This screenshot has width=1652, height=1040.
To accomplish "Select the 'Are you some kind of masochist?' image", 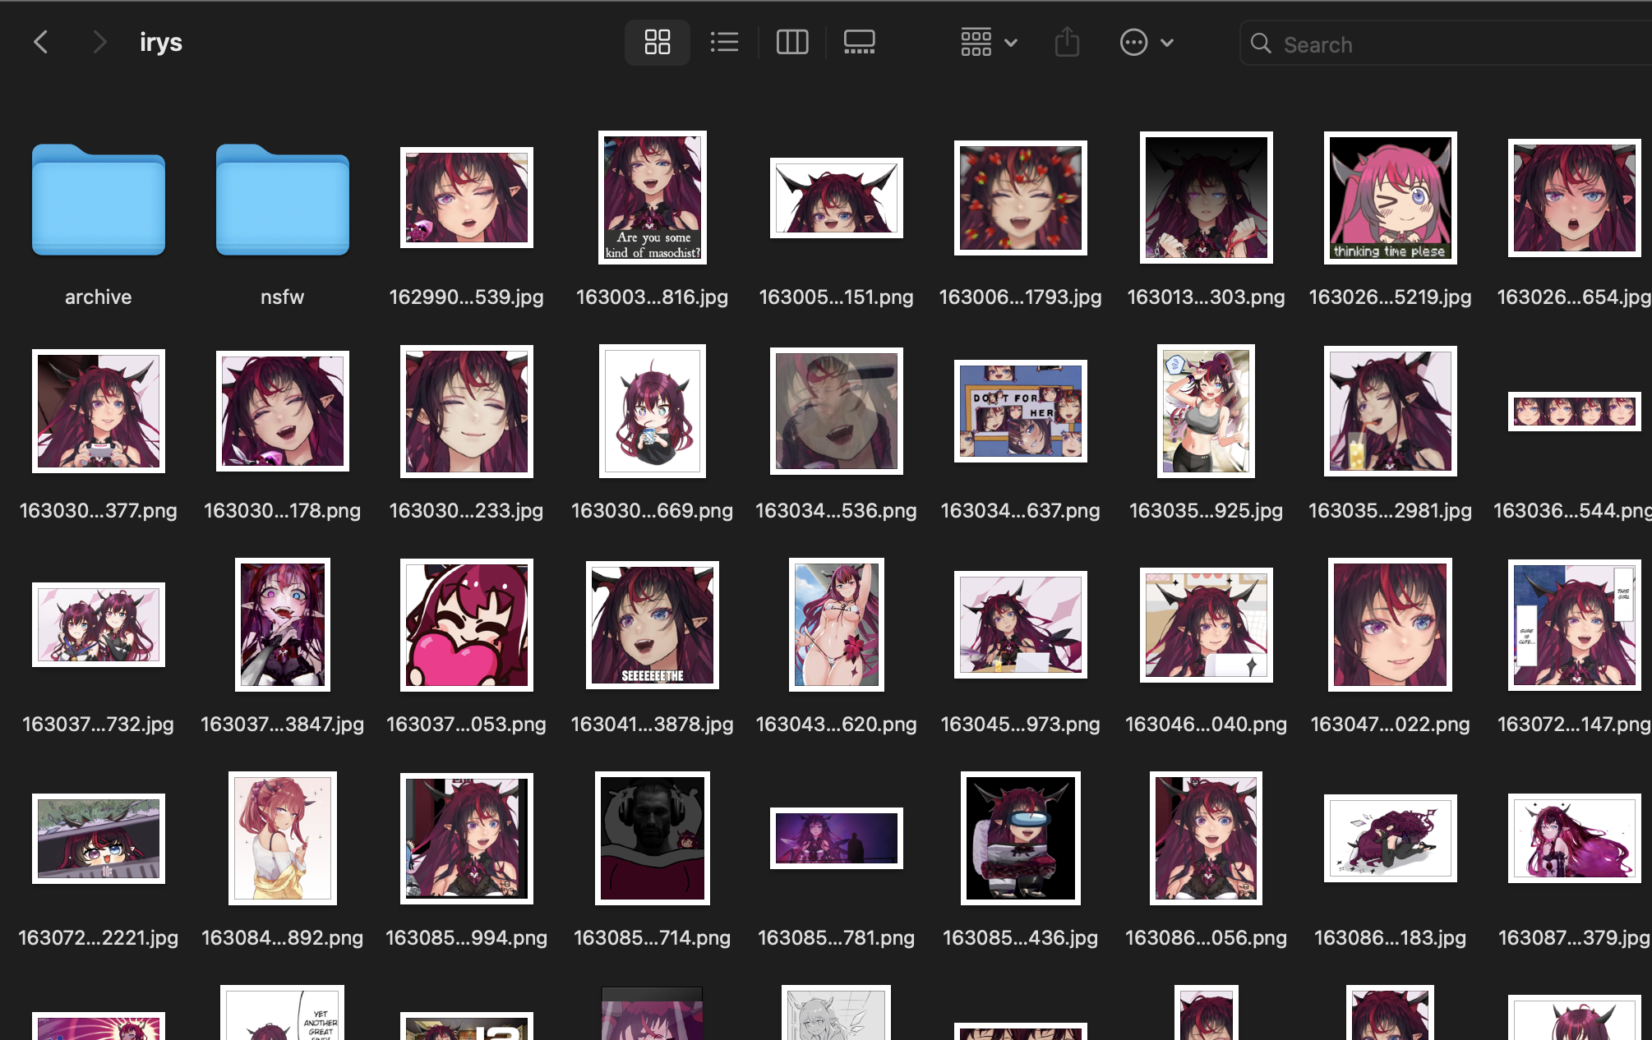I will [x=652, y=198].
